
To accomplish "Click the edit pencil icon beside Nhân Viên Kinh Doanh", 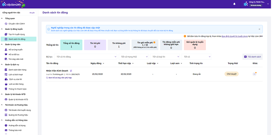I will tap(71, 71).
